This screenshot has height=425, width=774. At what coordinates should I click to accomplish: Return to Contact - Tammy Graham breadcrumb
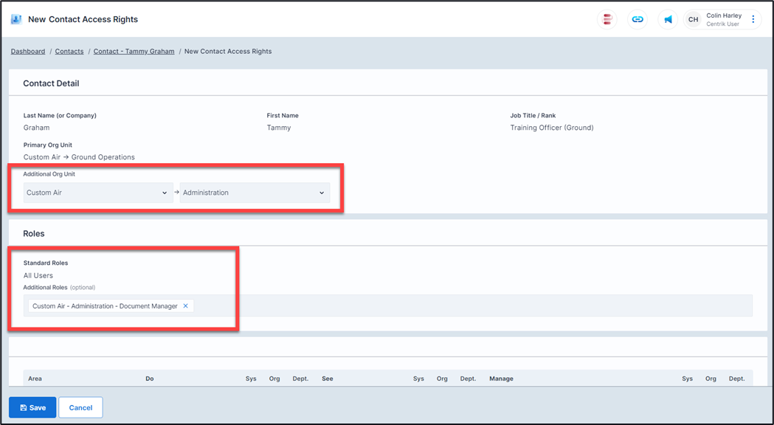pos(134,52)
